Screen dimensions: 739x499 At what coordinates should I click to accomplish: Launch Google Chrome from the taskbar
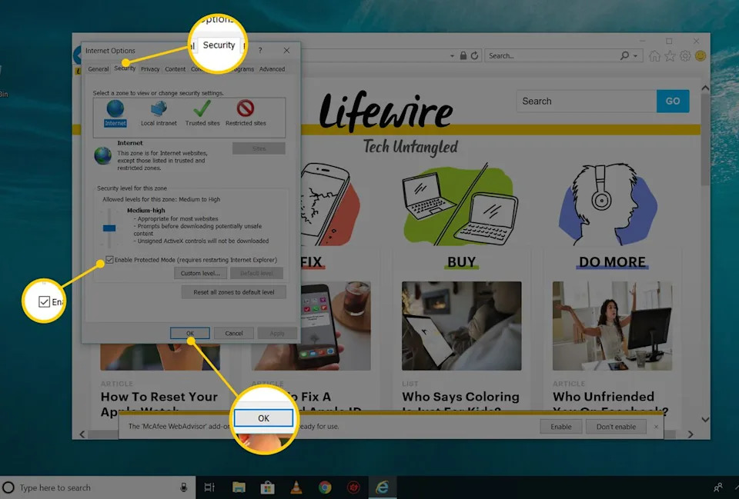pyautogui.click(x=325, y=487)
